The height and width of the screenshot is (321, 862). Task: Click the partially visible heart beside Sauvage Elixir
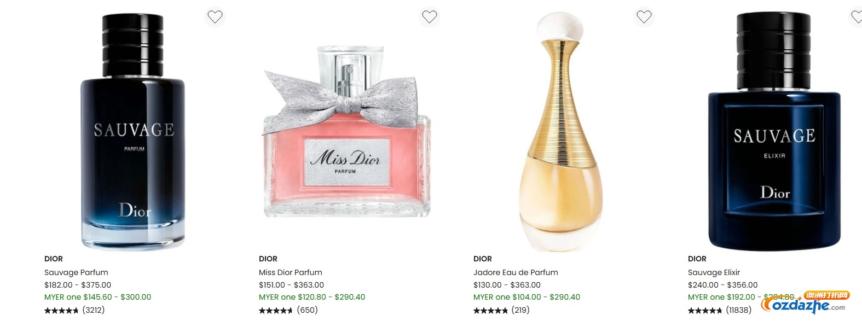tap(856, 17)
